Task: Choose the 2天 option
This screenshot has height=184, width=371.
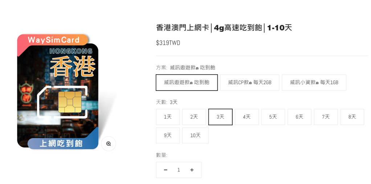Action: (194, 117)
